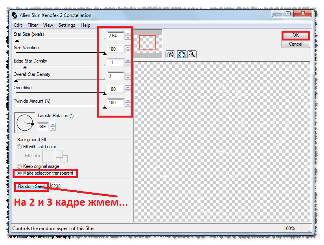Decrease Twinkle Amount with down arrow
This screenshot has height=245, width=324.
pos(128,104)
